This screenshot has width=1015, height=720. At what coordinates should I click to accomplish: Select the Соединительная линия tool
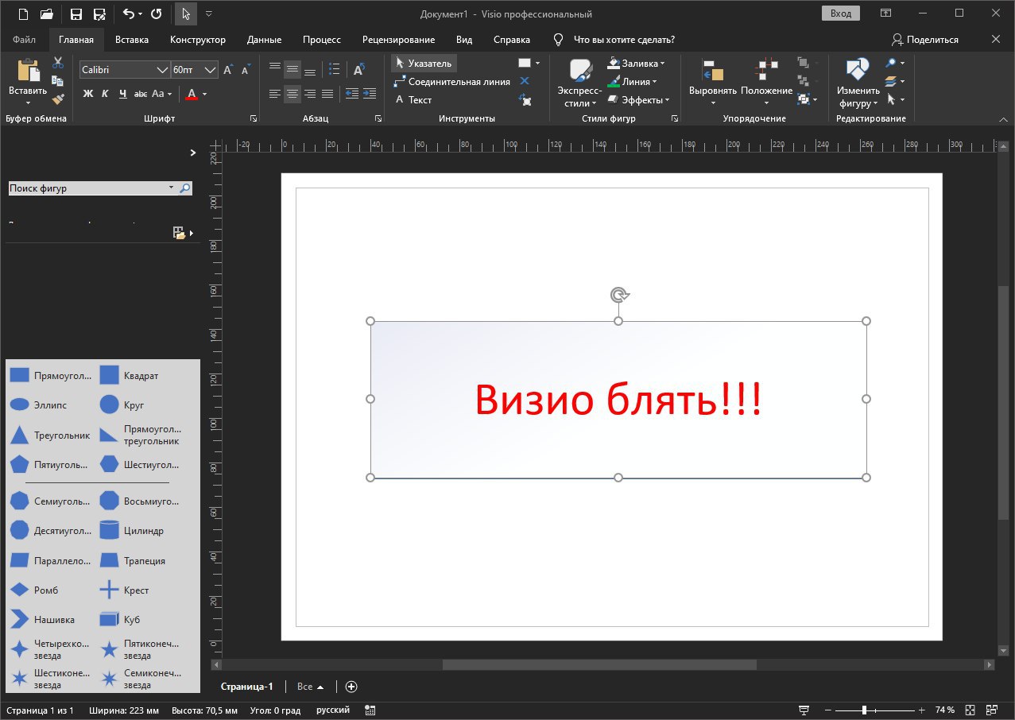pyautogui.click(x=451, y=81)
